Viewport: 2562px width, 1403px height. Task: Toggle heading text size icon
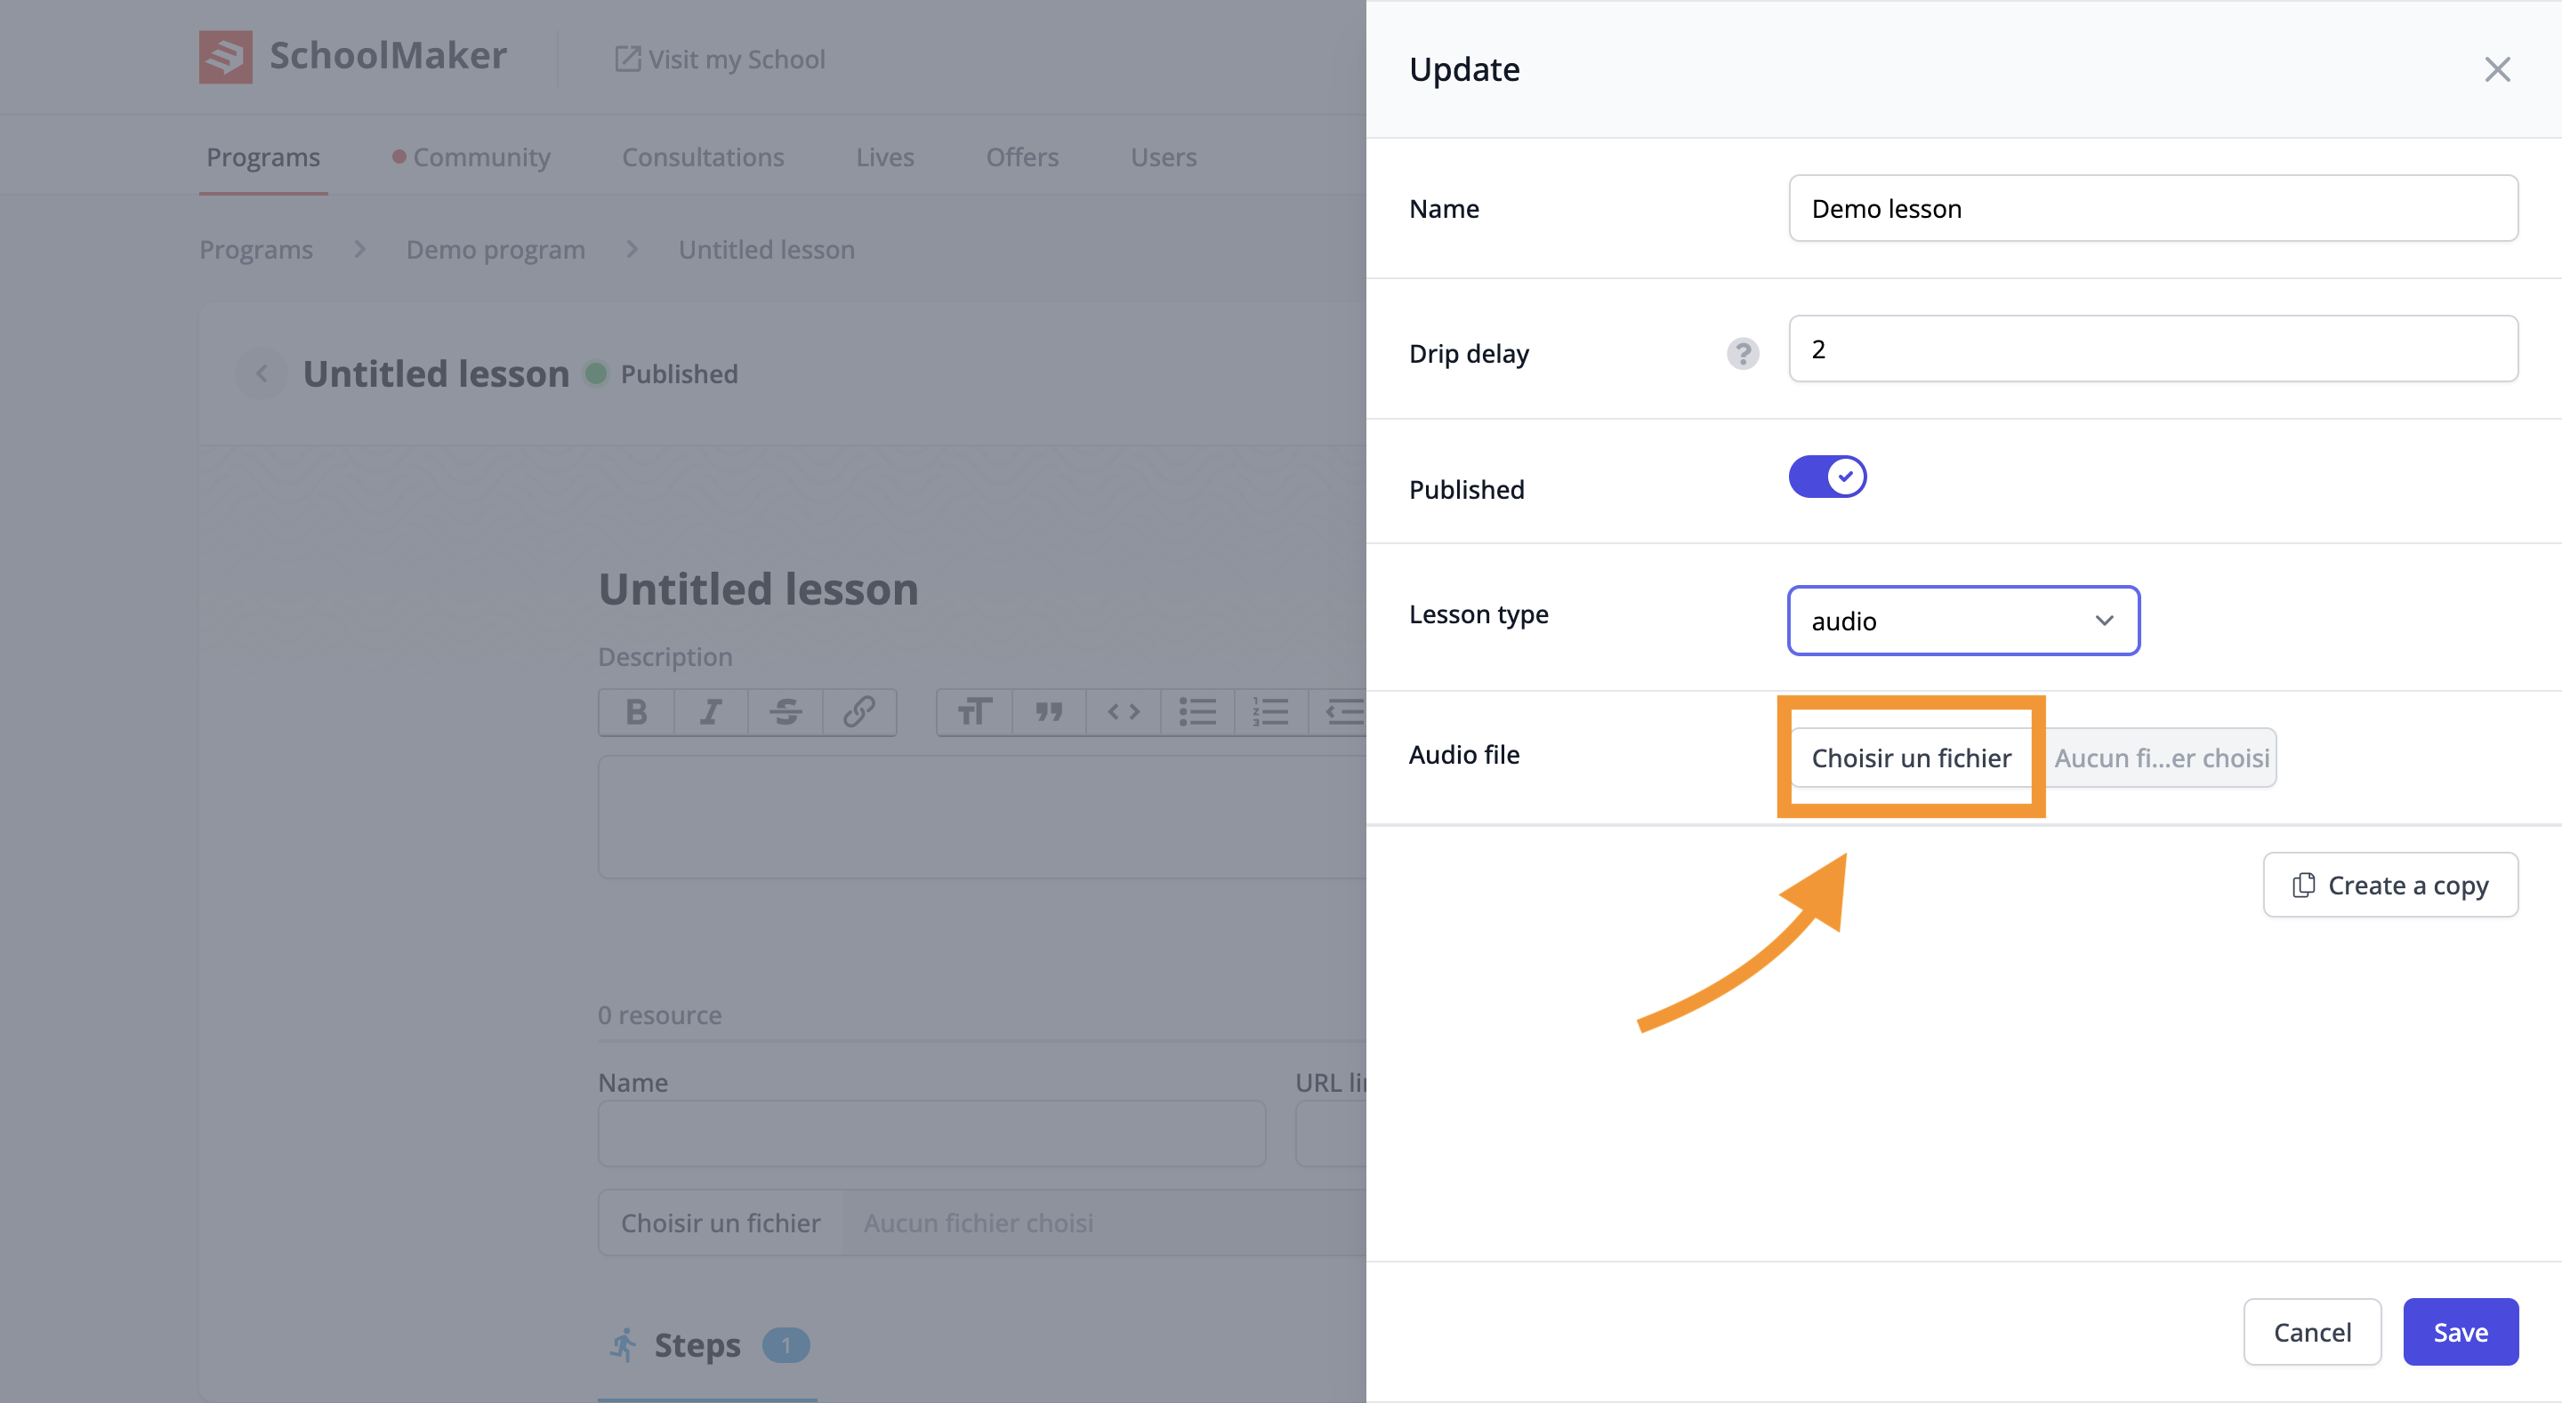pyautogui.click(x=975, y=712)
